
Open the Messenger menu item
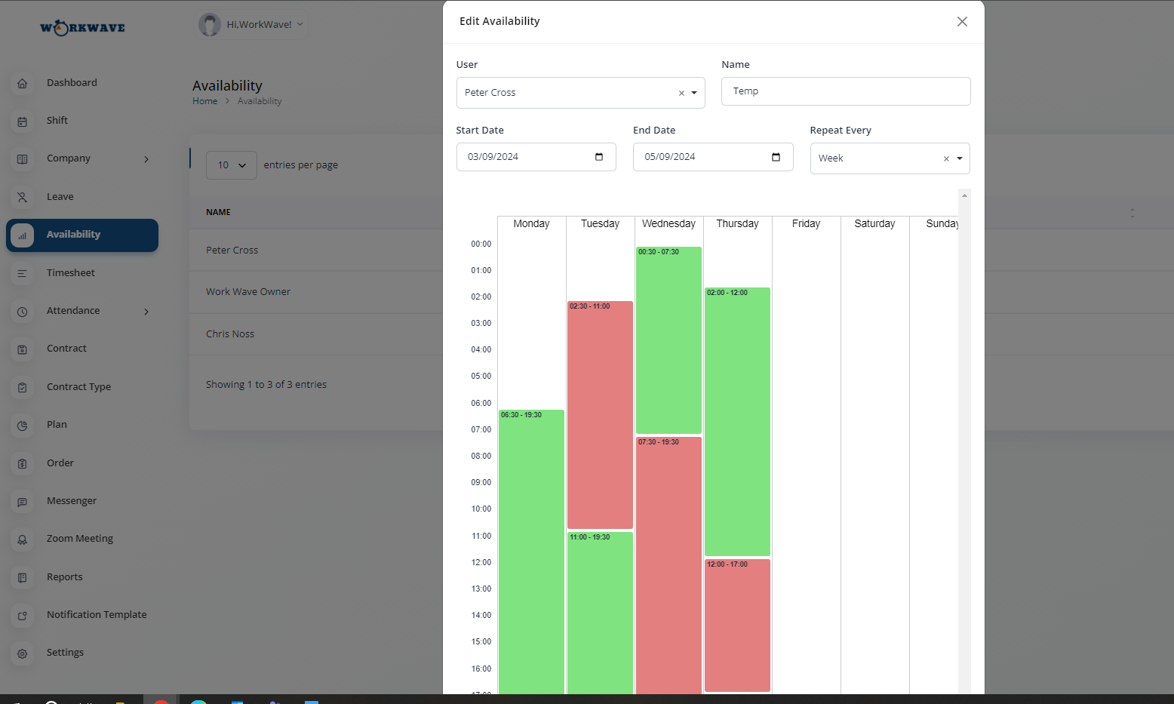pyautogui.click(x=72, y=501)
